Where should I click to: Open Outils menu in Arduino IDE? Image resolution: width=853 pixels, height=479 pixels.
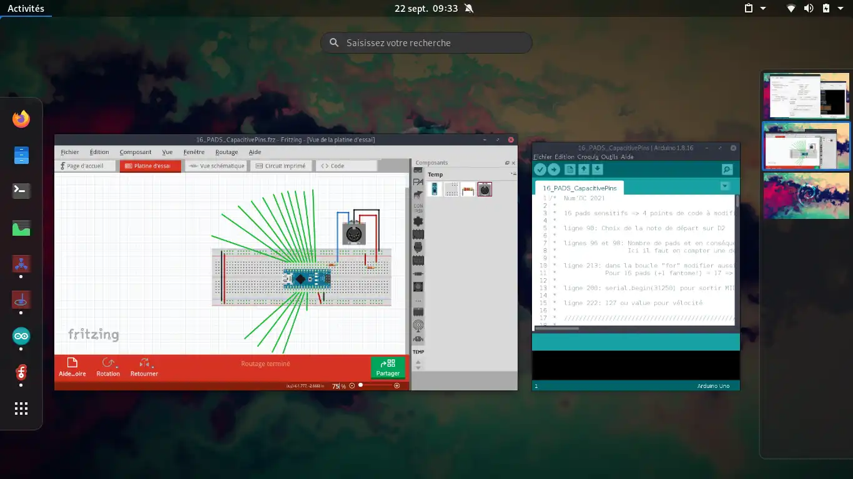[609, 157]
